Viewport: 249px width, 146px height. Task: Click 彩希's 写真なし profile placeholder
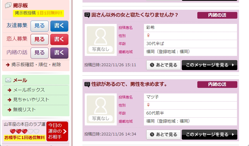pyautogui.click(x=101, y=40)
